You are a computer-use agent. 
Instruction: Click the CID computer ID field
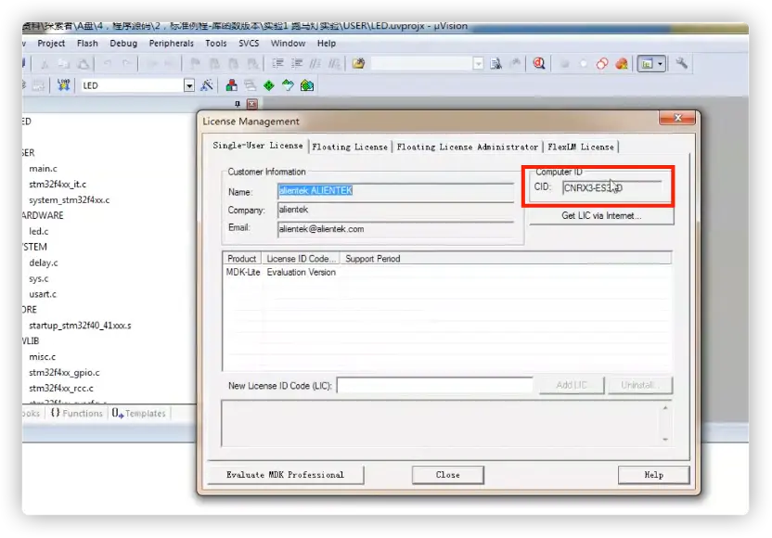pos(611,188)
